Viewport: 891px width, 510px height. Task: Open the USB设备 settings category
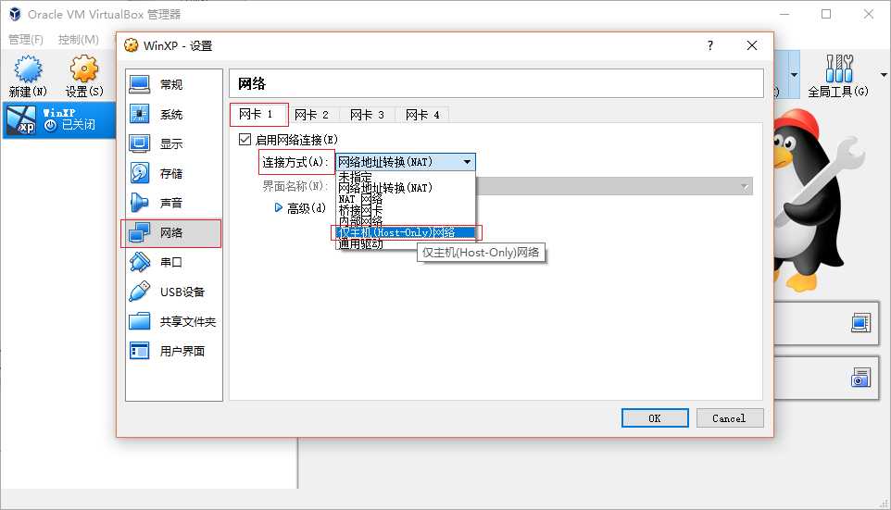[173, 292]
